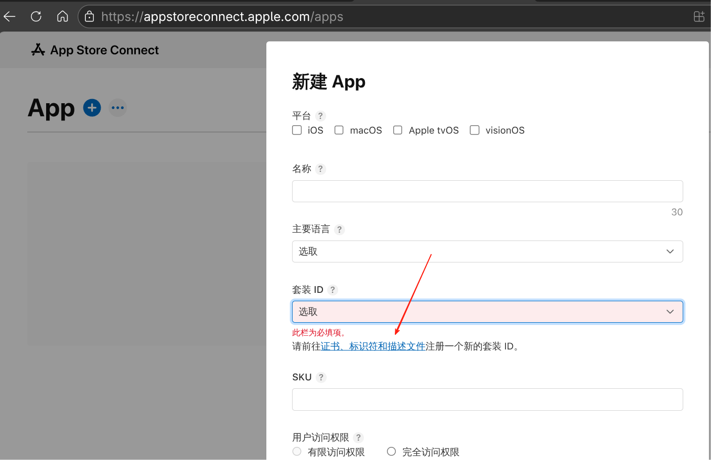Select the 完全访问权限 radio button
Image resolution: width=711 pixels, height=460 pixels.
pos(391,452)
